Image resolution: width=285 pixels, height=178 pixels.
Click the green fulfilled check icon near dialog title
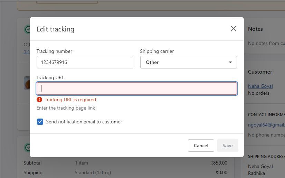(x=27, y=29)
